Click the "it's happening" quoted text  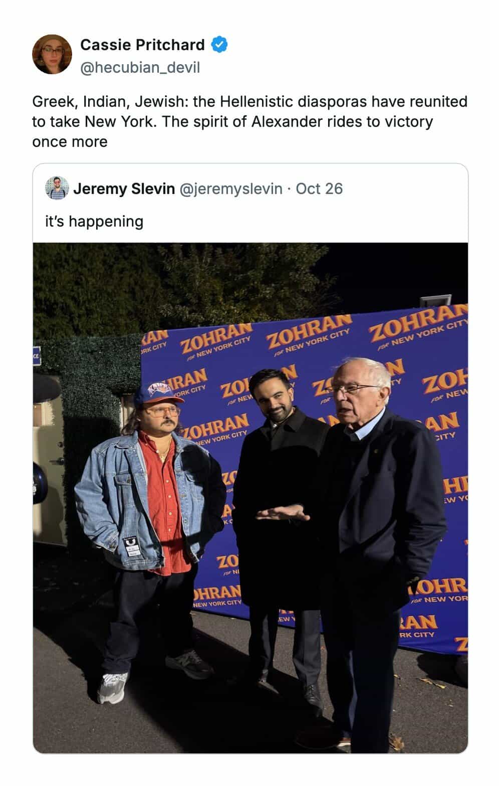point(94,221)
